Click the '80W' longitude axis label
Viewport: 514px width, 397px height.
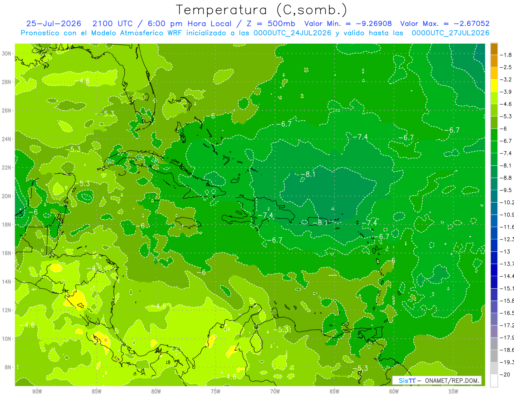pyautogui.click(x=156, y=391)
